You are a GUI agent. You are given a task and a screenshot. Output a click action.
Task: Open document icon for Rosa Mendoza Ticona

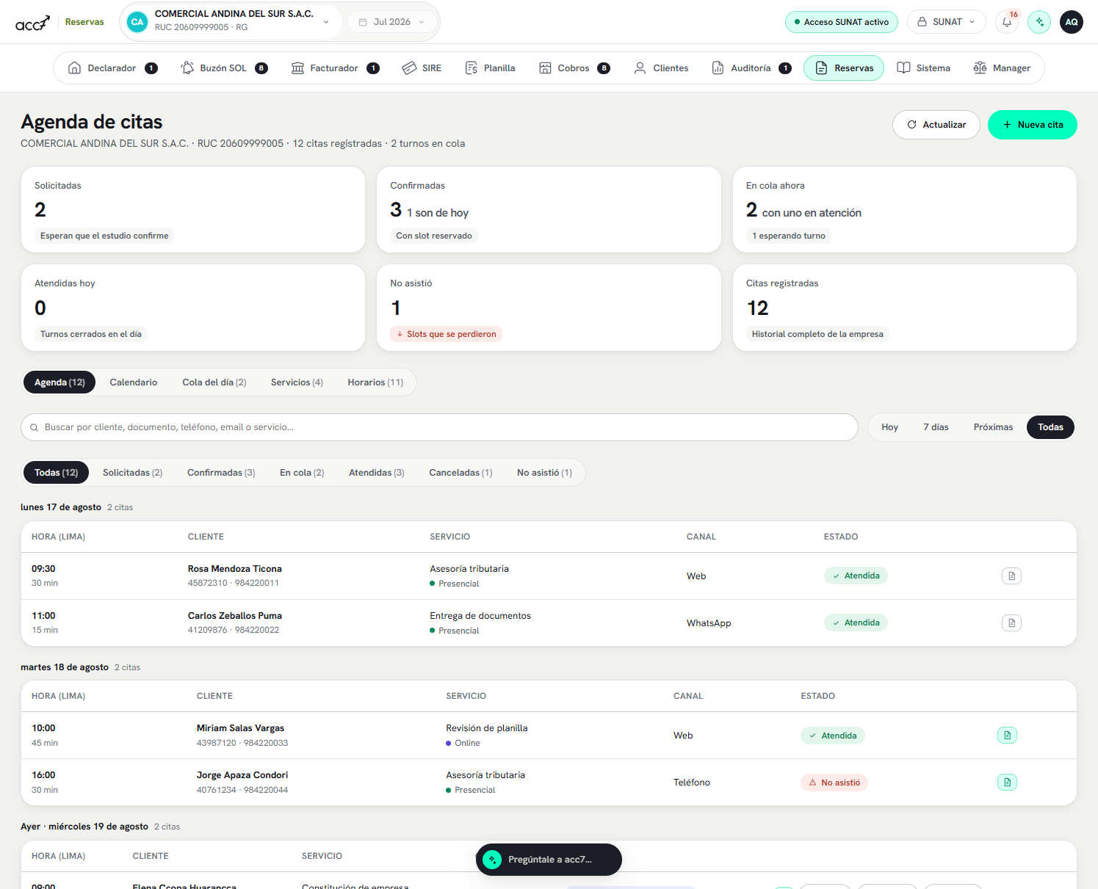click(1011, 576)
